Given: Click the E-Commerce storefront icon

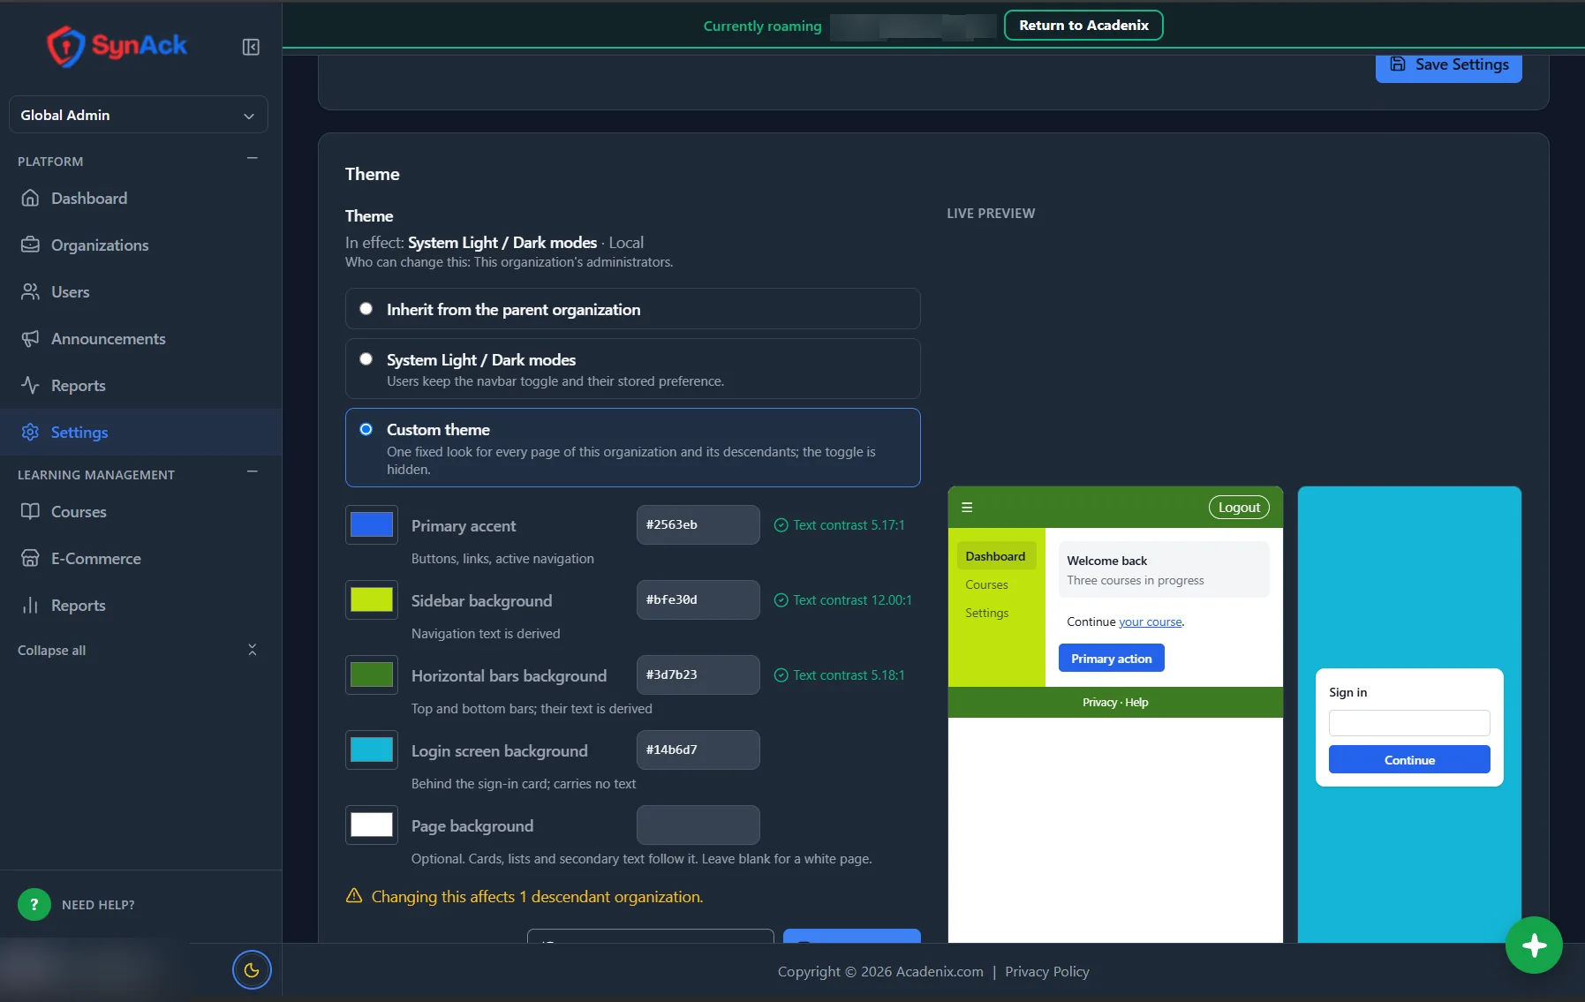Looking at the screenshot, I should tap(30, 558).
